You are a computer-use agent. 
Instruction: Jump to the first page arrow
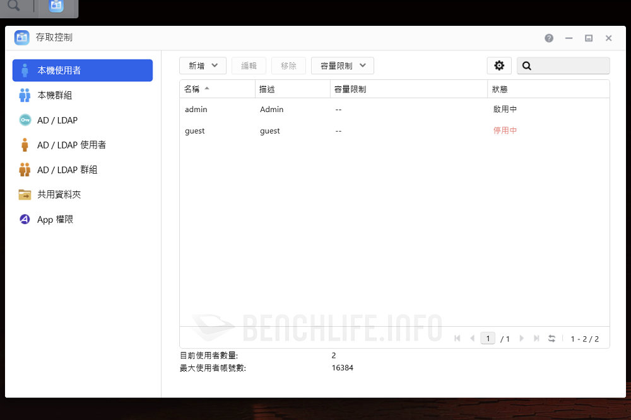click(x=457, y=339)
